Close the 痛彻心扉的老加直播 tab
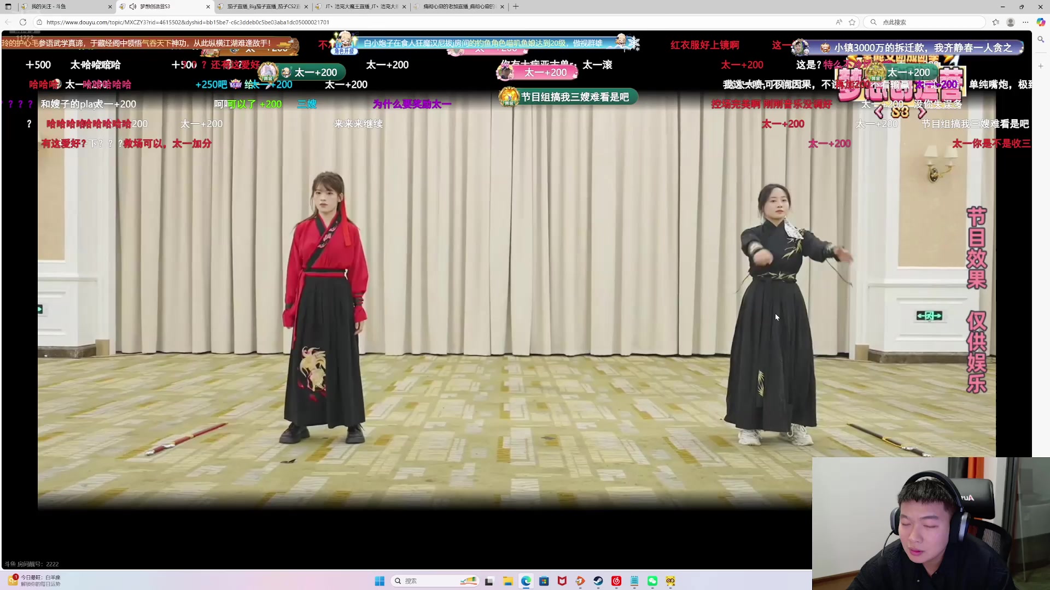This screenshot has height=590, width=1050. (x=502, y=7)
